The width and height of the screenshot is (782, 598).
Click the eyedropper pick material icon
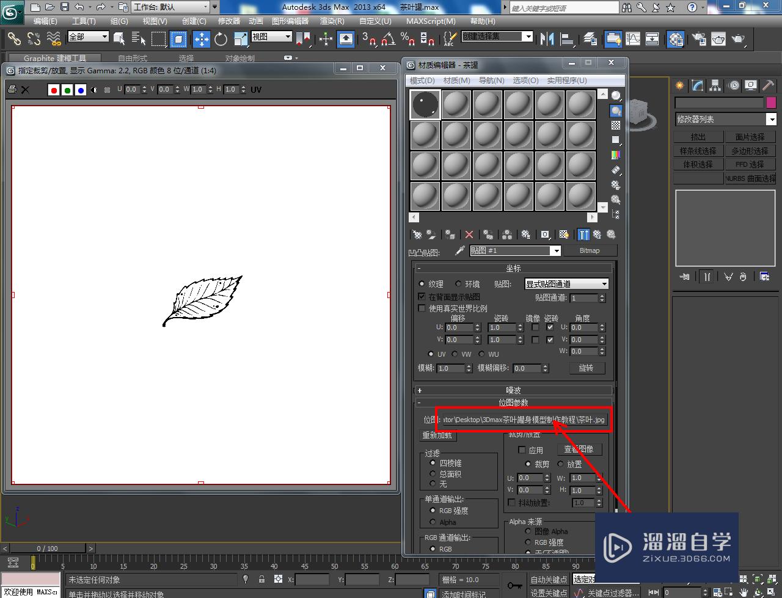click(x=460, y=250)
